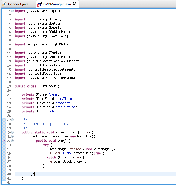Place cursor on the DVDManager class name declaration
The image size is (176, 185).
click(x=47, y=86)
